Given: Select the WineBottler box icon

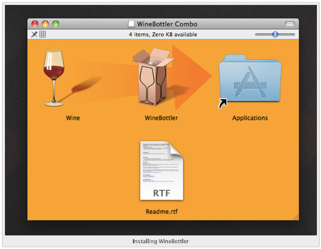Looking at the screenshot, I should coord(154,77).
